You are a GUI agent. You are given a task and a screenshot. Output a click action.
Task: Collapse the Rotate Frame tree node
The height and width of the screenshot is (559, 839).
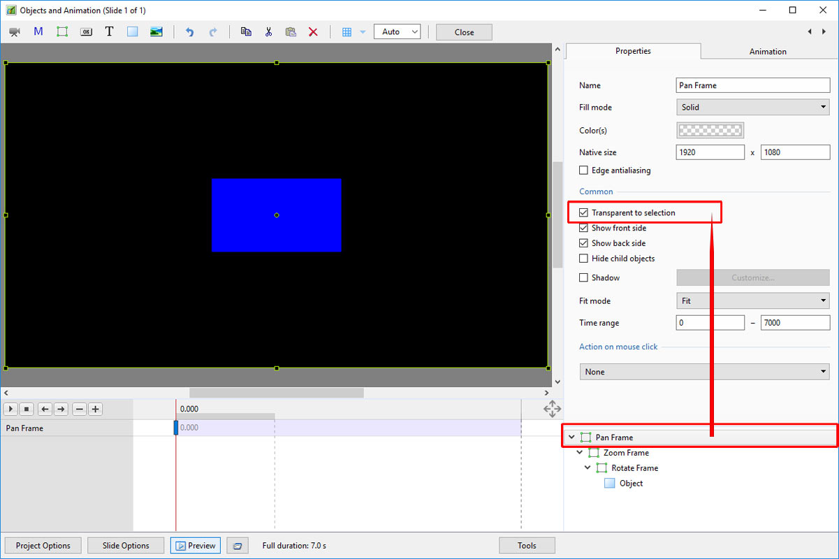click(x=588, y=468)
